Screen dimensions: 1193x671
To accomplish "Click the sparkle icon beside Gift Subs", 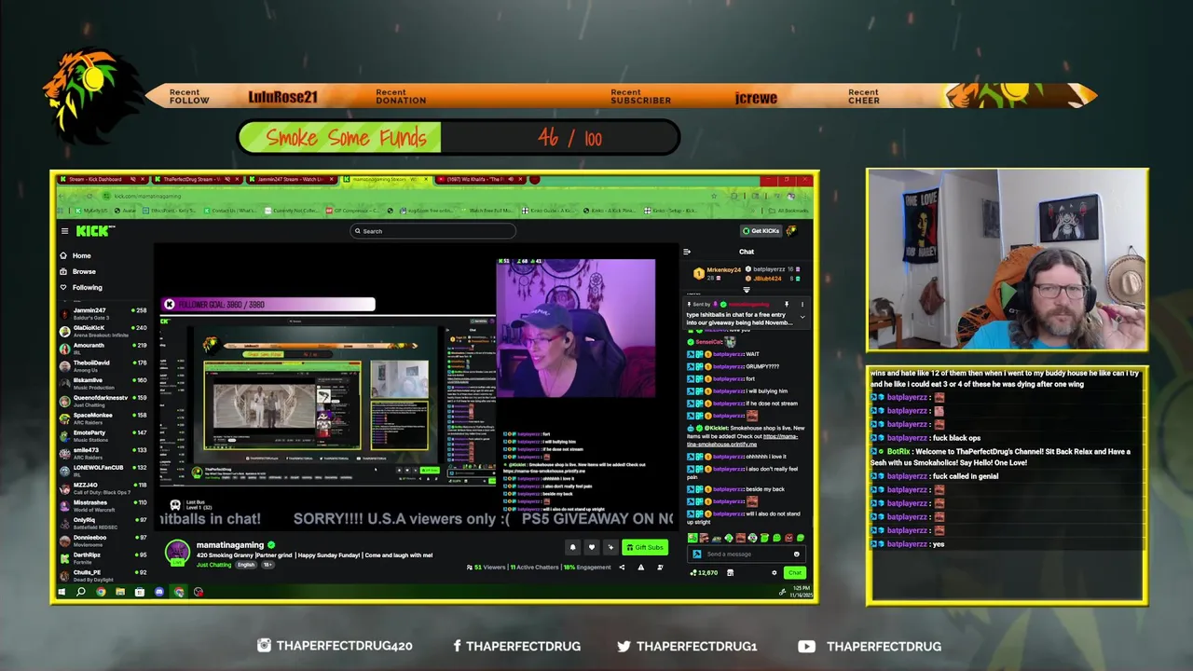I will click(x=610, y=547).
